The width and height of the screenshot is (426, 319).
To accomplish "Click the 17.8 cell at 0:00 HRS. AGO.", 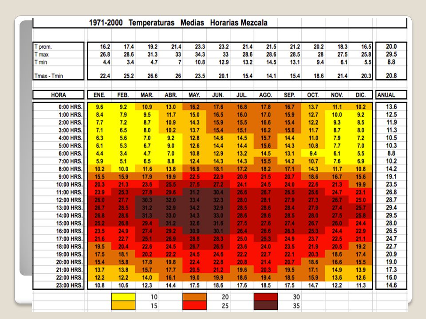I will click(x=266, y=107).
